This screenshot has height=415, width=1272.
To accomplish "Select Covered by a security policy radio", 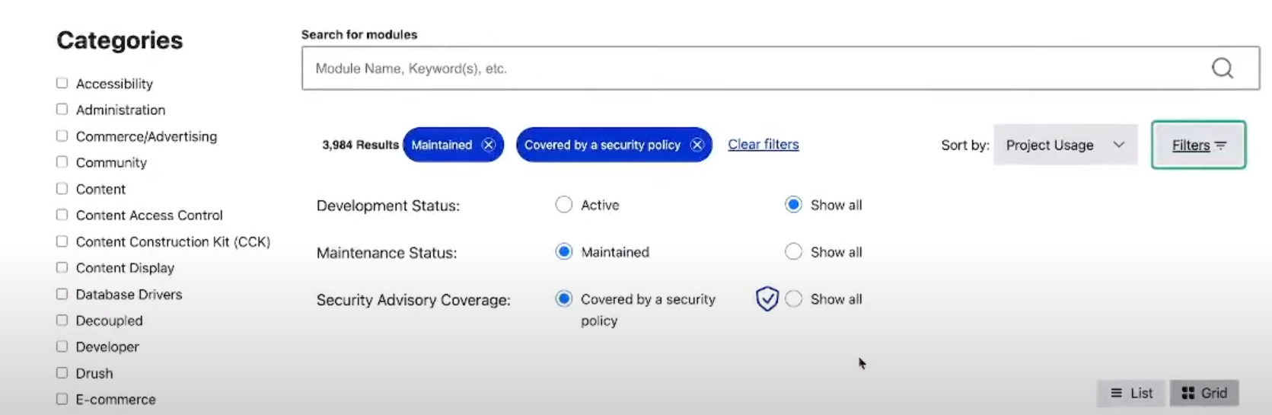I will [x=563, y=299].
